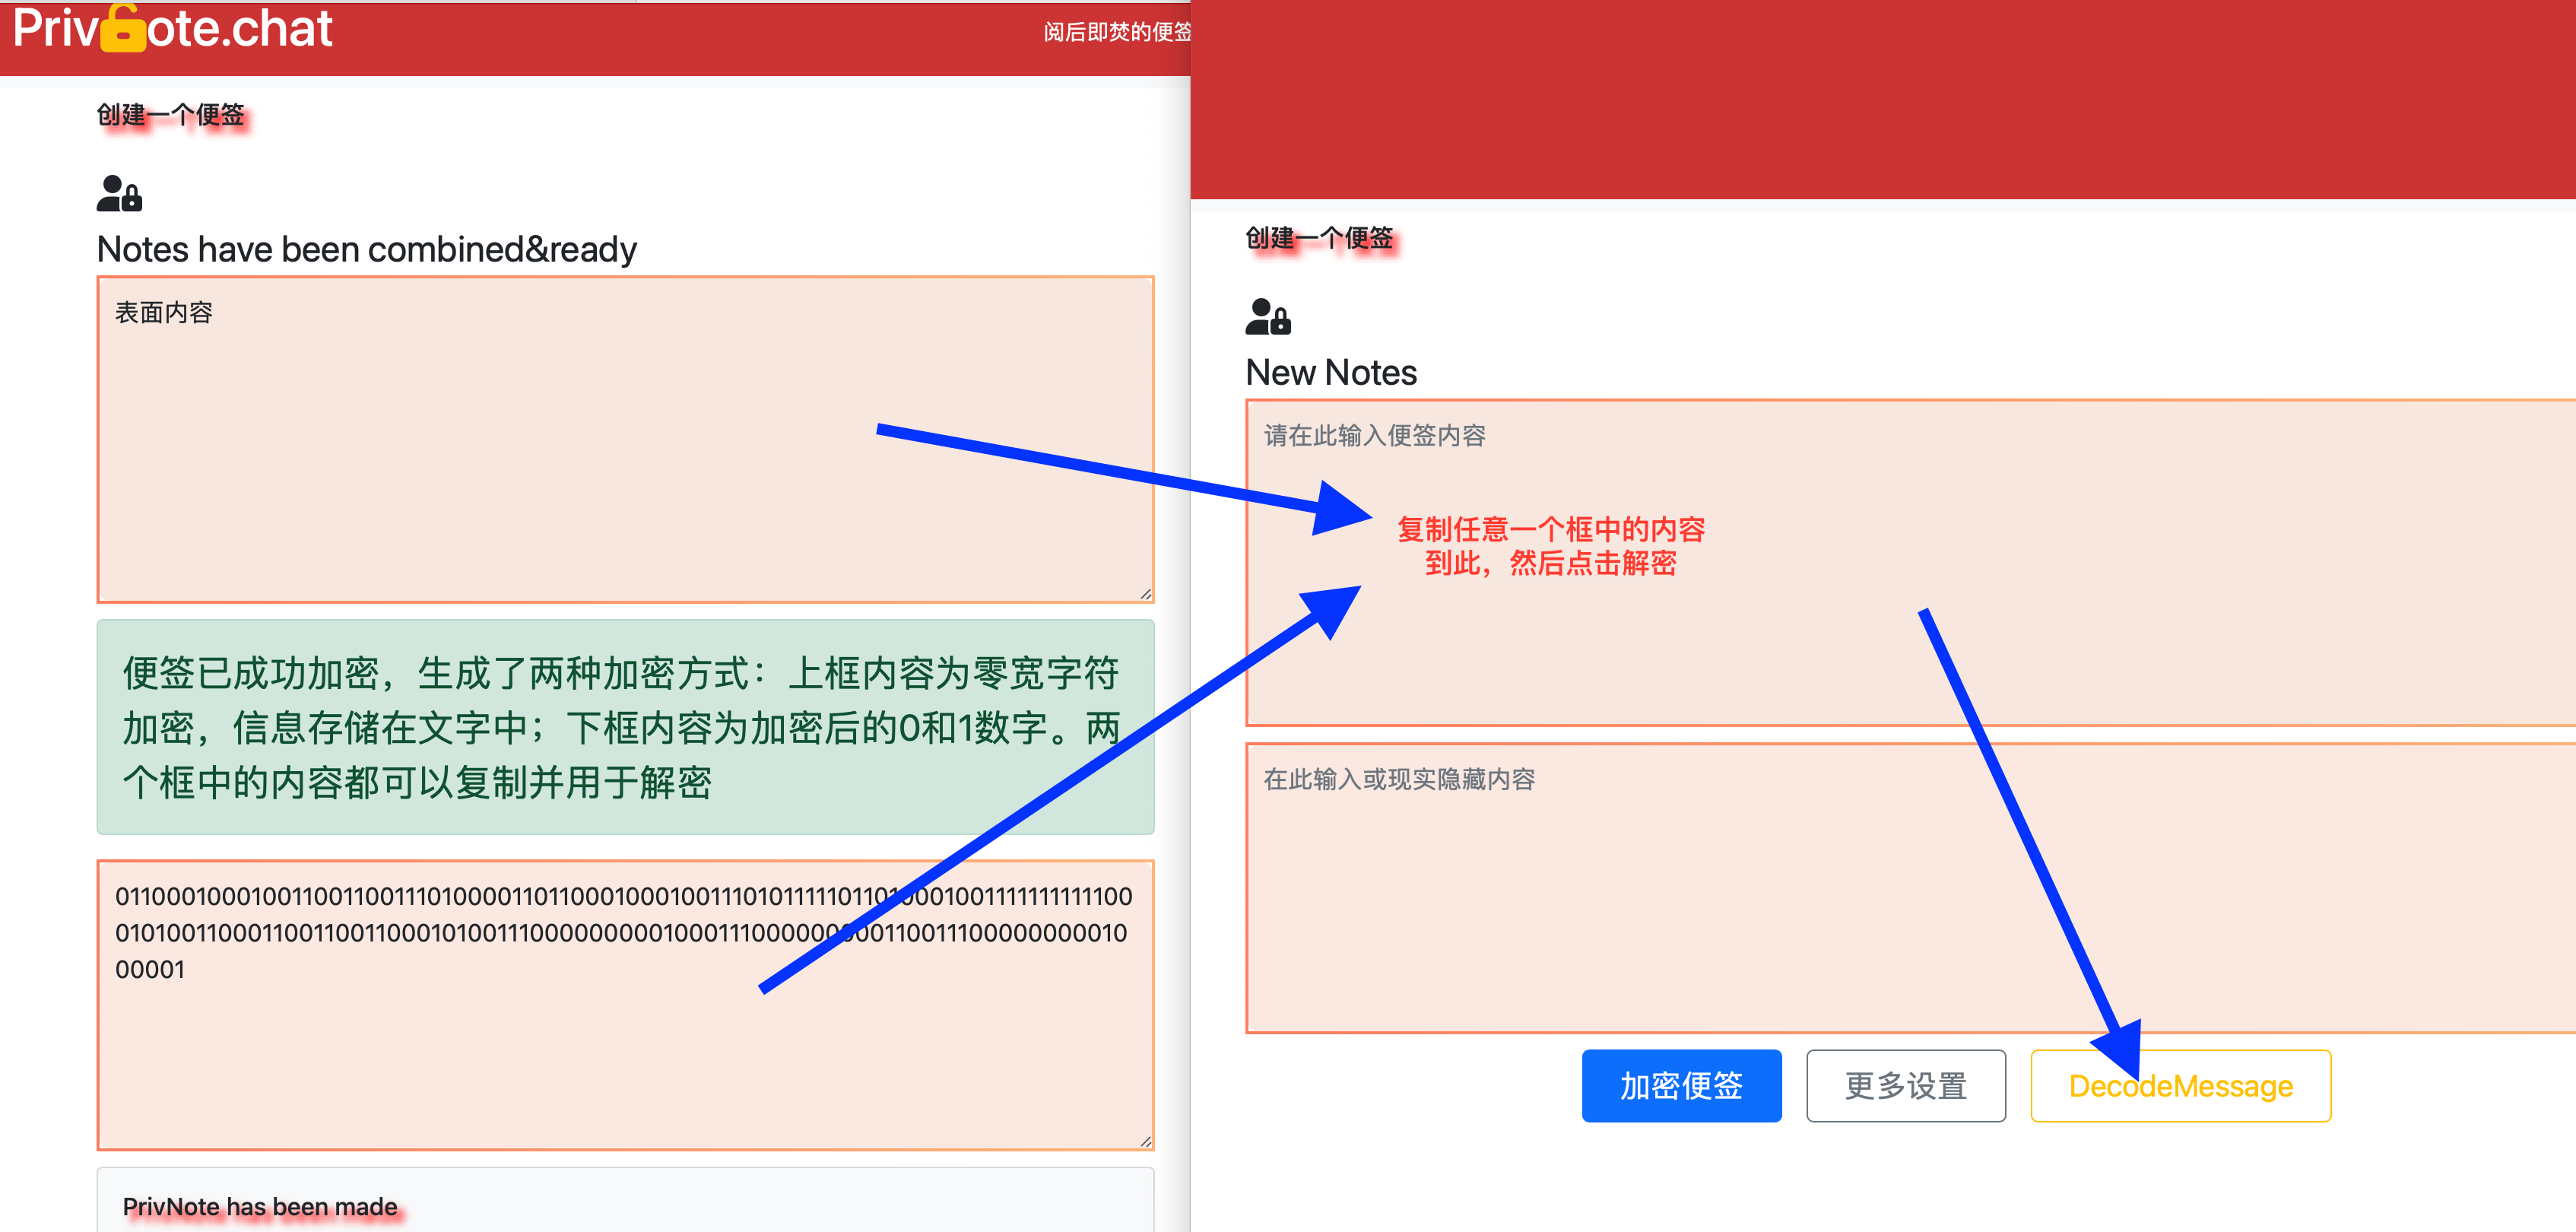
Task: Click the '请在此输入便签内容' note input box
Action: [1910, 563]
